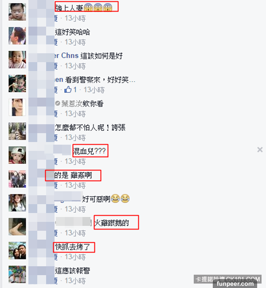This screenshot has width=266, height=288.
Task: Click avatar next to 雞姦啊 comment
Action: [17, 179]
